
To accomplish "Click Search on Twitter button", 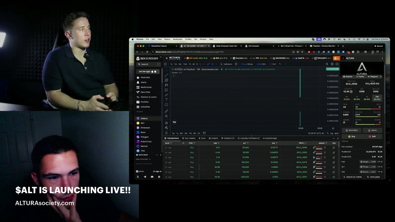I will 352,177.
